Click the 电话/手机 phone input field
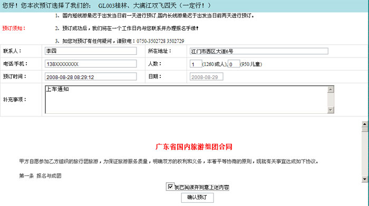 coord(91,64)
